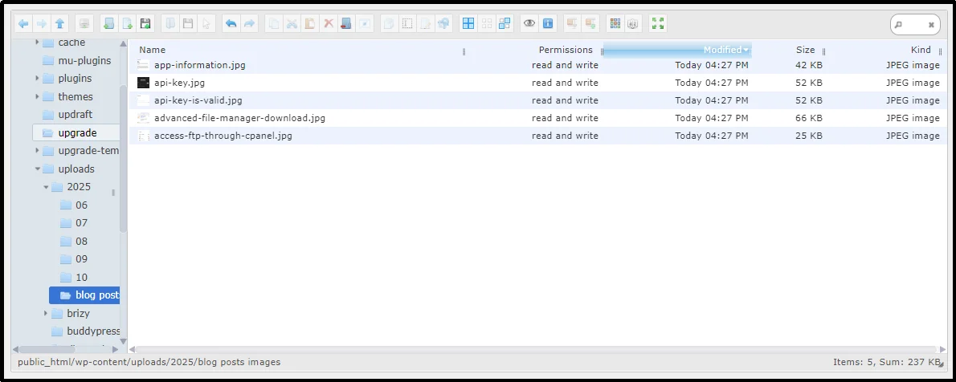Image resolution: width=956 pixels, height=382 pixels.
Task: Open the 10 folder under 2025
Action: (75, 277)
